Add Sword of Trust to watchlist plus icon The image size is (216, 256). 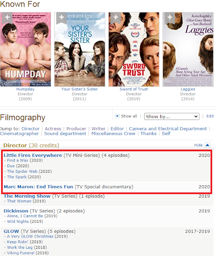[x=115, y=17]
